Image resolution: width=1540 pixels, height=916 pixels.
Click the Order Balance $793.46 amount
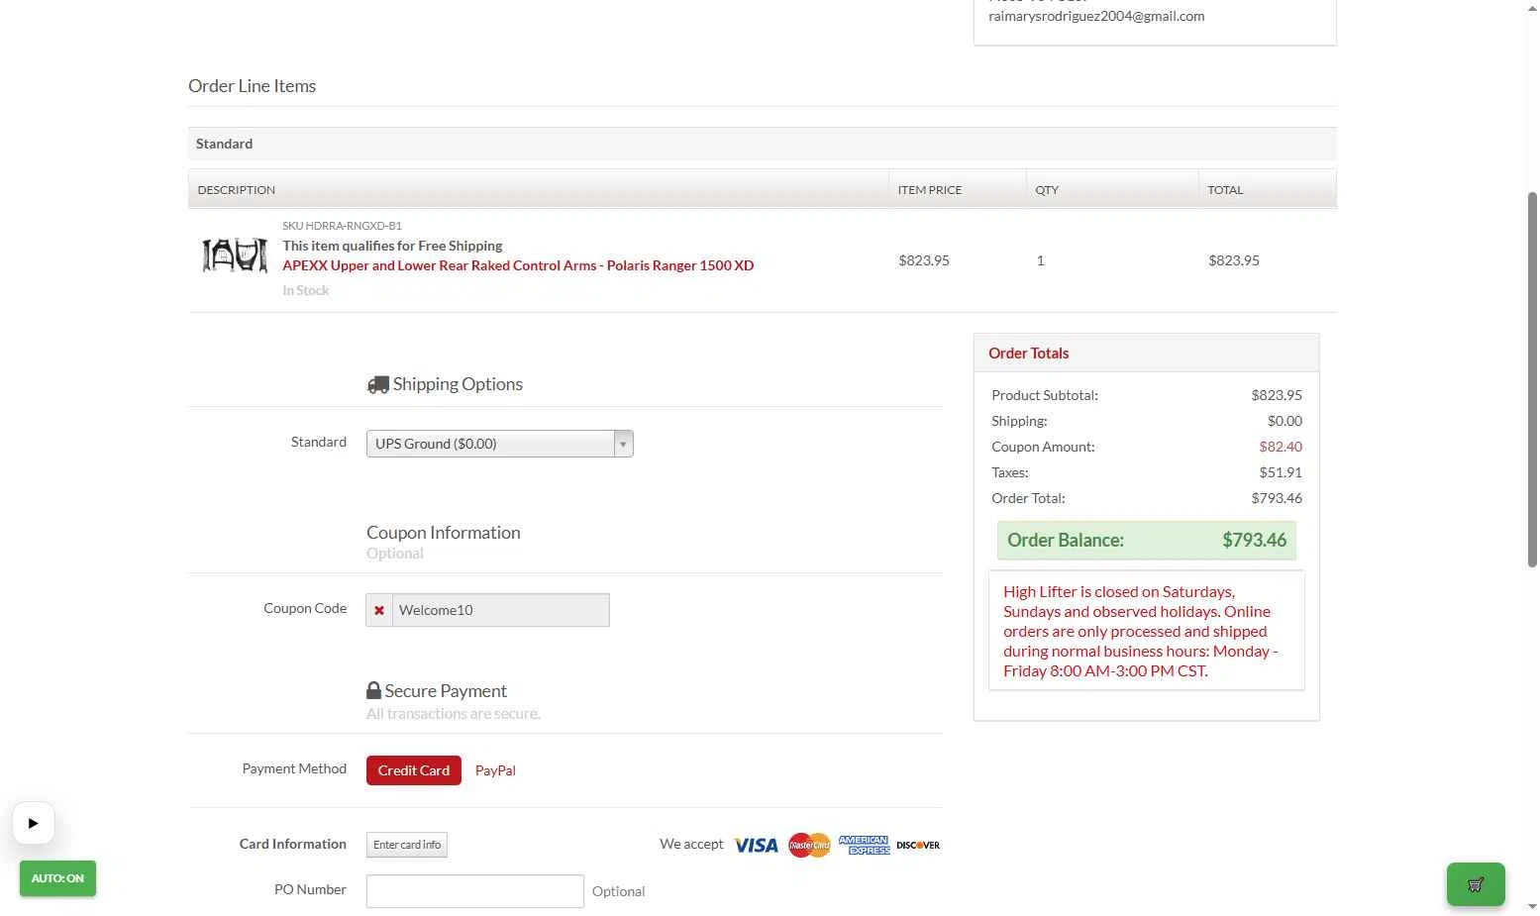1254,540
